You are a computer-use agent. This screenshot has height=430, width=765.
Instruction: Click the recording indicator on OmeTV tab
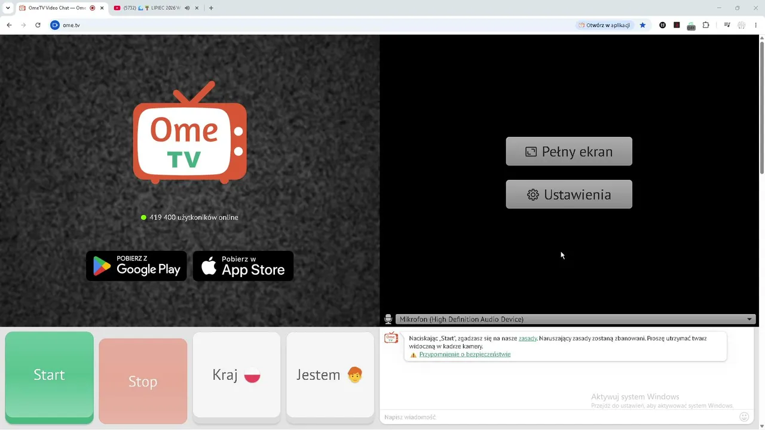[x=93, y=8]
